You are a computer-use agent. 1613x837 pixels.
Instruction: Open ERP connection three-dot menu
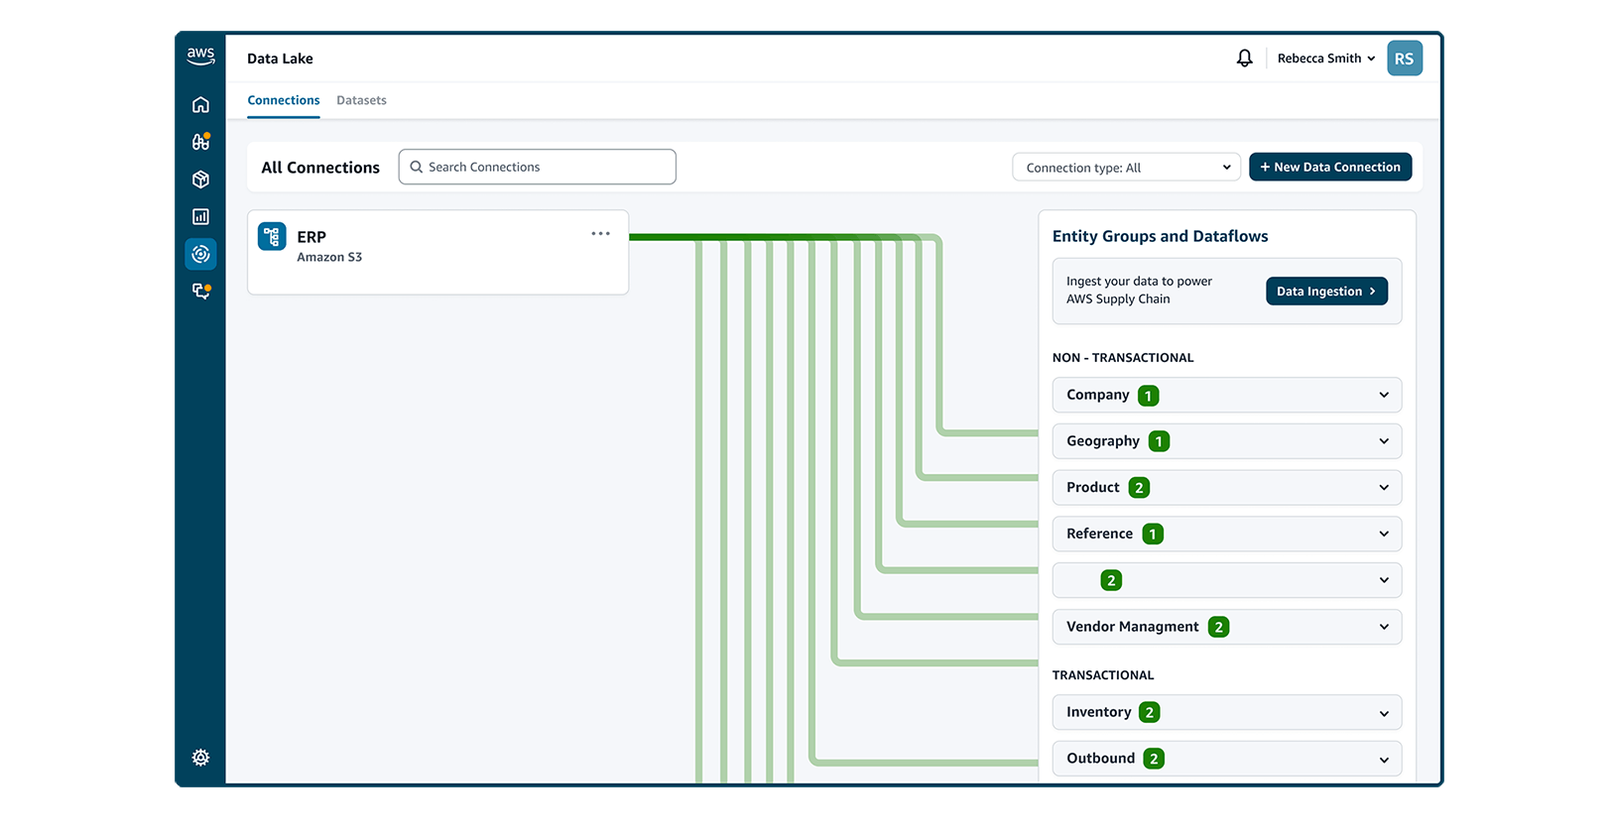600,234
